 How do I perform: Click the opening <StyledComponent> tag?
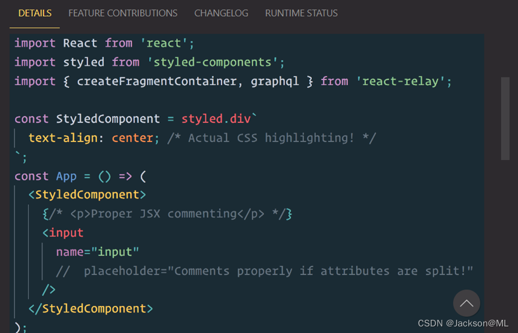click(x=87, y=195)
